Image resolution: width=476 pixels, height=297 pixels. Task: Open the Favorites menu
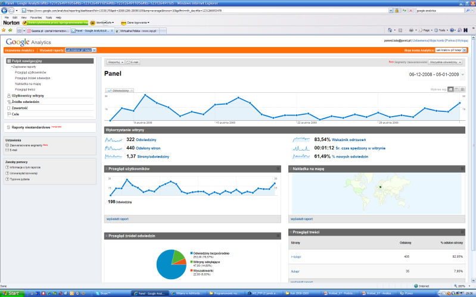click(36, 18)
